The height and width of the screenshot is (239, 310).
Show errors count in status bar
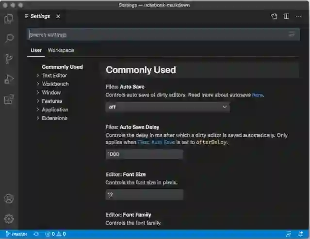point(50,234)
